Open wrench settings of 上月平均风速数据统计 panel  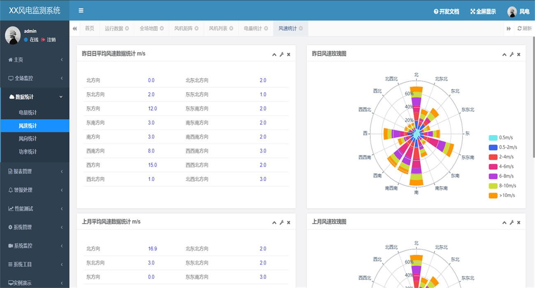[x=281, y=223]
